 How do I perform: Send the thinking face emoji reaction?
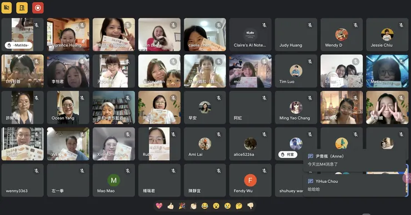coord(239,206)
